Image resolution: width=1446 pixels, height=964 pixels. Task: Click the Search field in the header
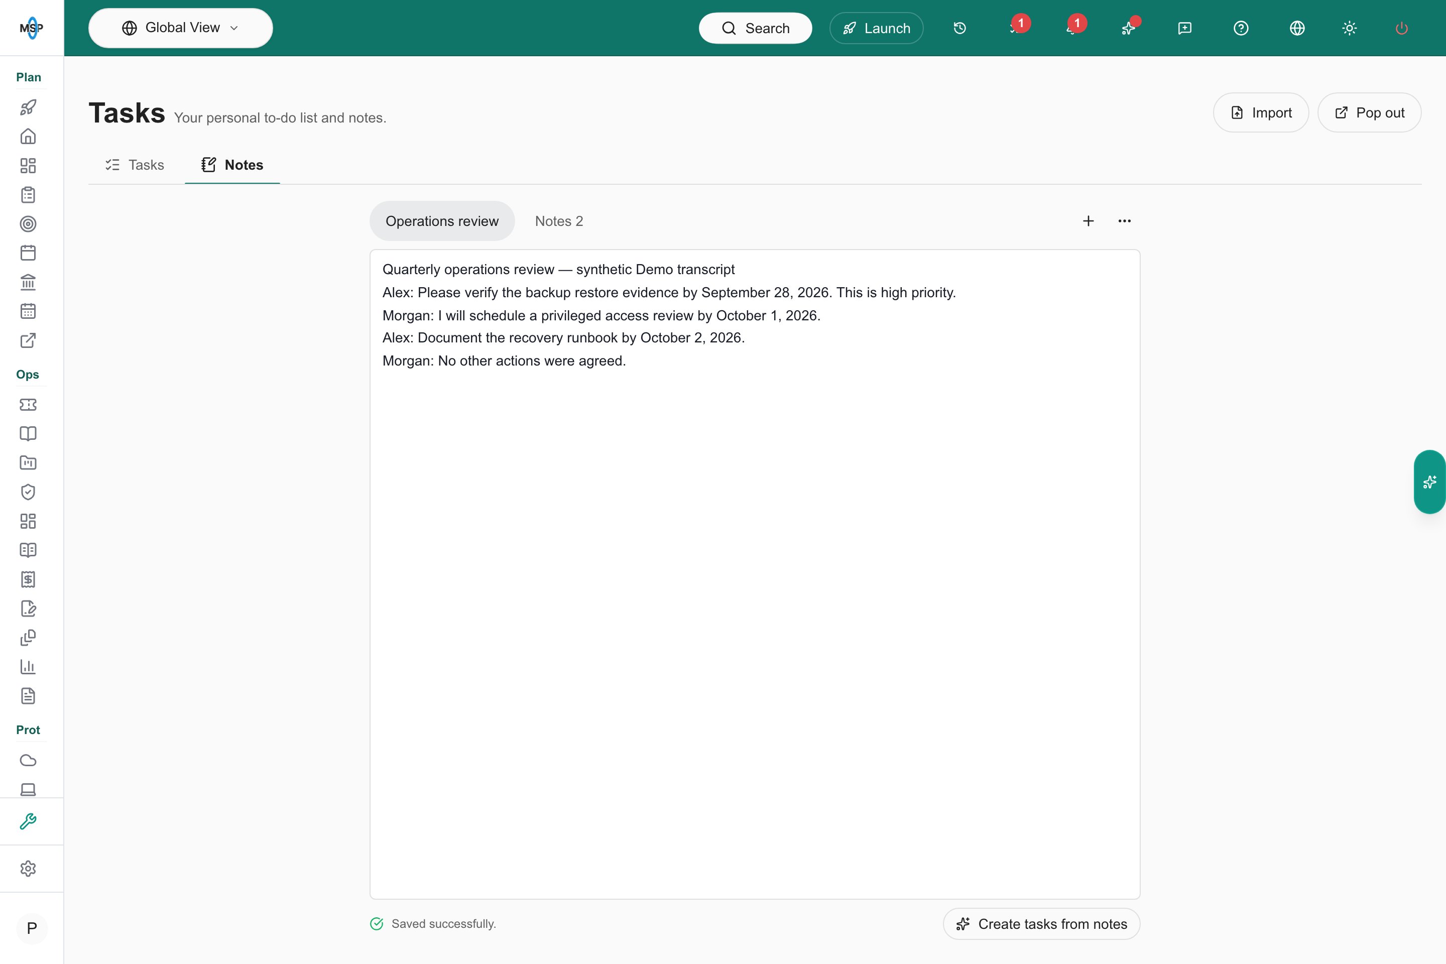[x=755, y=28]
